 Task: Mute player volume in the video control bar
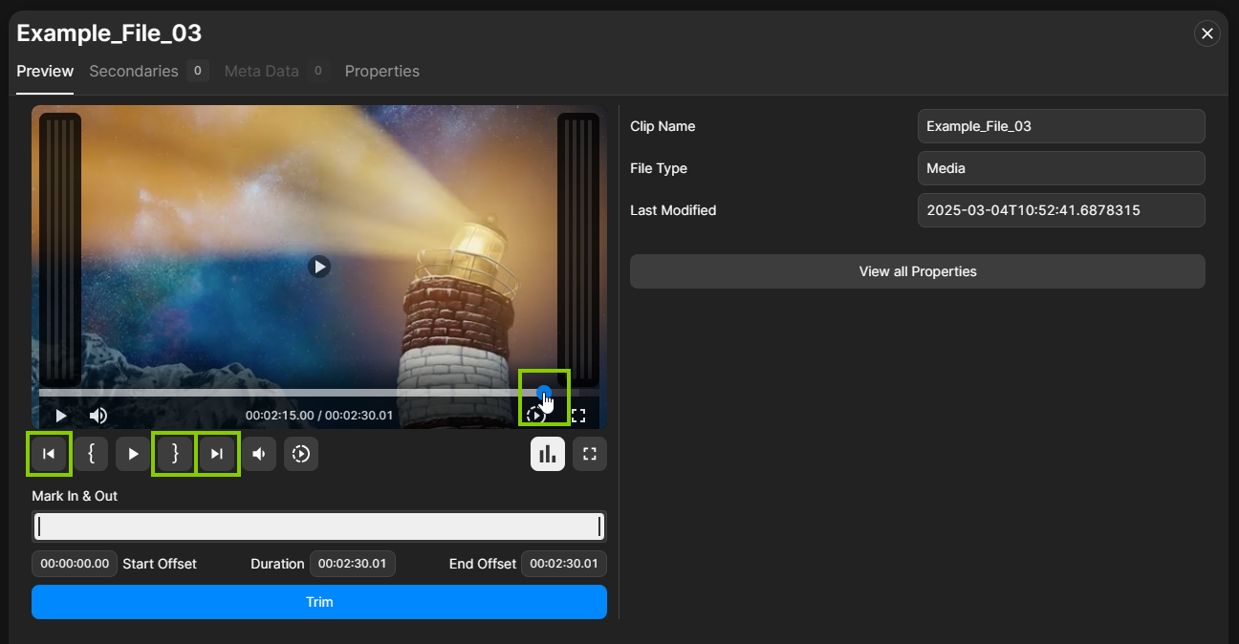point(98,415)
